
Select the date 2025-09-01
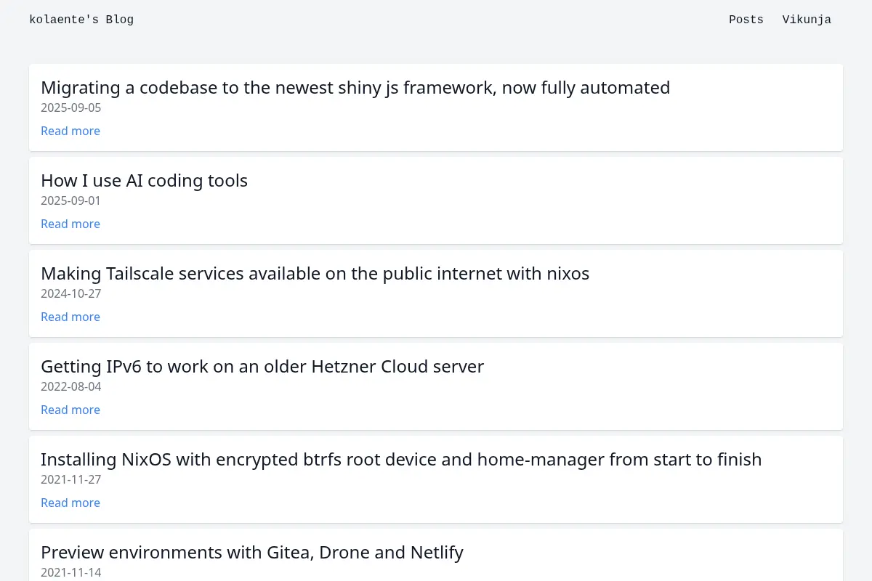71,201
